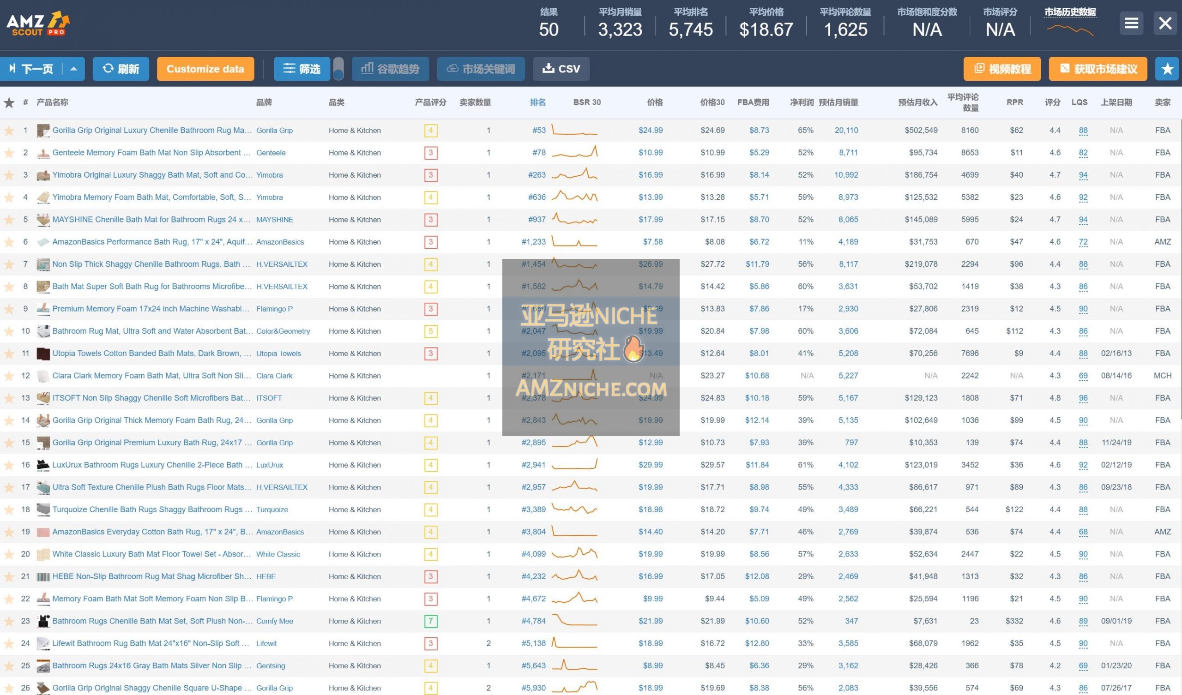The image size is (1182, 695).
Task: Sort by 净利润 column header
Action: pyautogui.click(x=802, y=102)
